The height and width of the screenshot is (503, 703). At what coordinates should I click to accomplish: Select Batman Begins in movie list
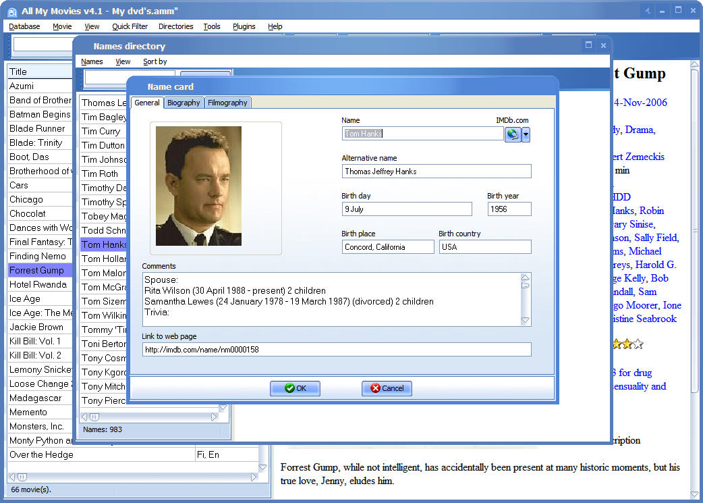pos(40,114)
